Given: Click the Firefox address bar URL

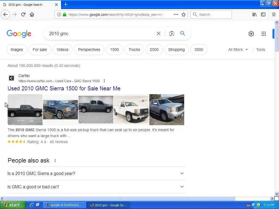Looking at the screenshot, I should click(x=116, y=15).
